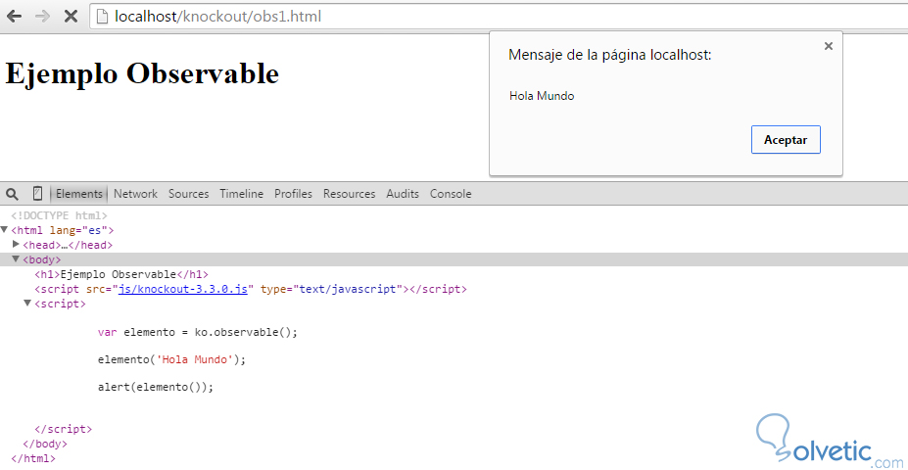This screenshot has height=470, width=908.
Task: Open the js/knockout-3.3.0.js link
Action: coord(182,289)
